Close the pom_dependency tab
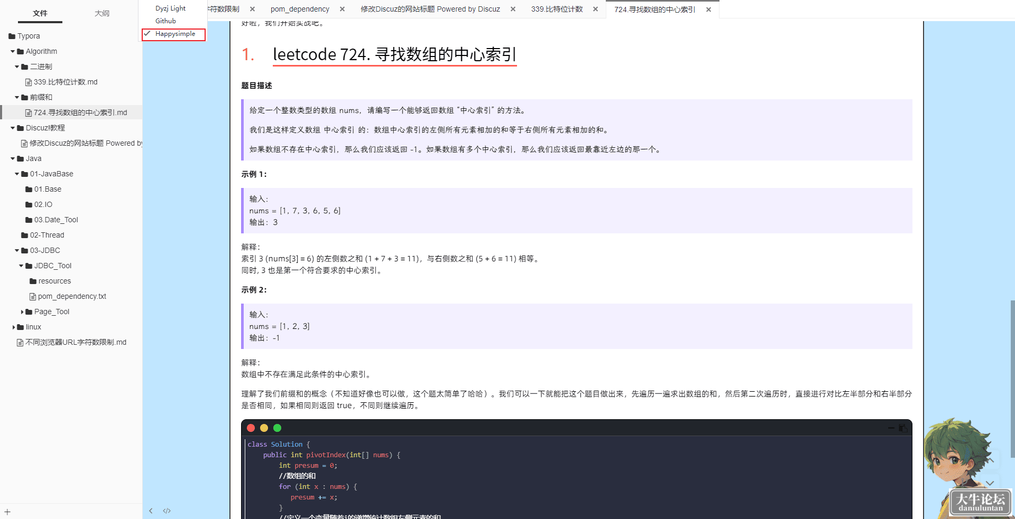The image size is (1015, 519). [343, 9]
